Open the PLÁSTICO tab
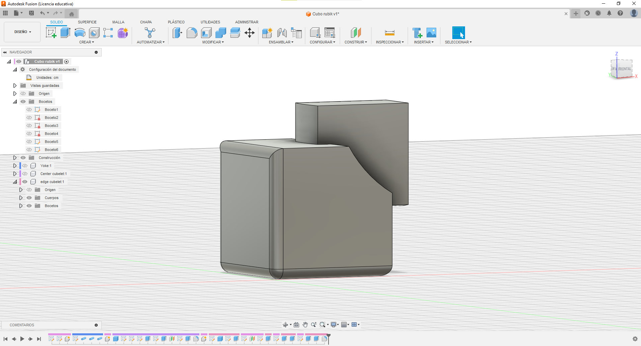641x346 pixels. click(x=176, y=22)
